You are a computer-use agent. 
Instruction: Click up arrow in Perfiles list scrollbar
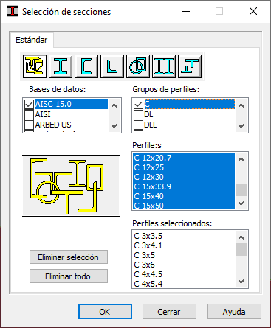pos(241,159)
